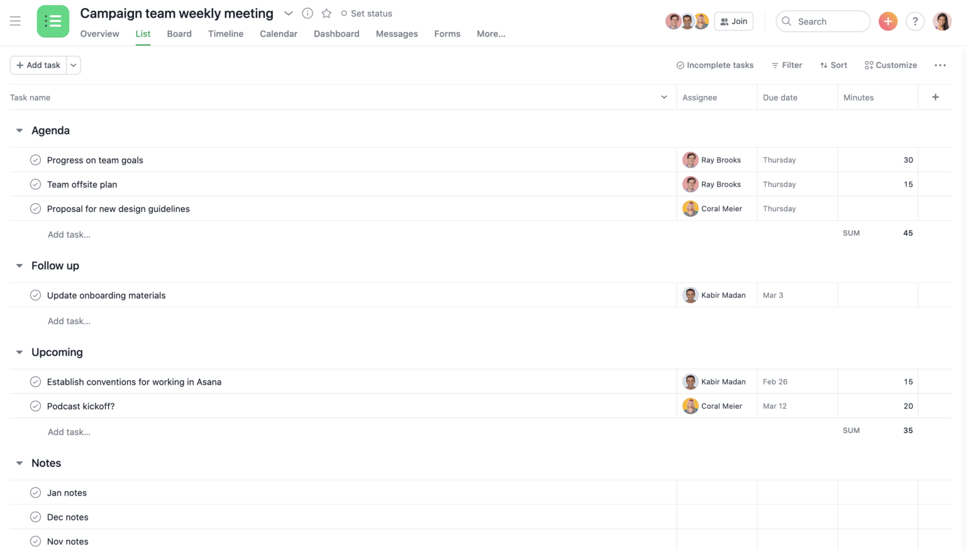This screenshot has height=550, width=966.
Task: Star the project as favorite
Action: [326, 13]
